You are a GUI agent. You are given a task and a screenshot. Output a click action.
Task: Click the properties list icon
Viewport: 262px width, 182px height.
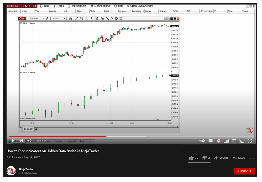click(121, 18)
